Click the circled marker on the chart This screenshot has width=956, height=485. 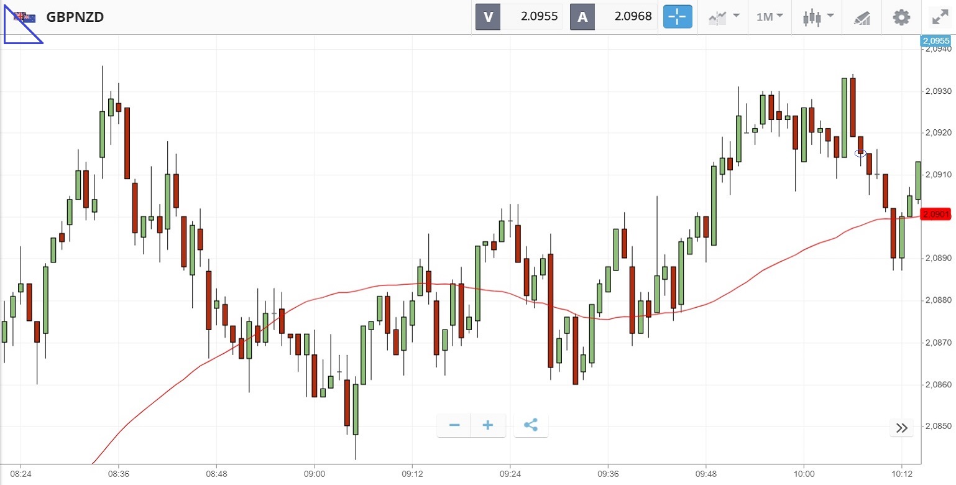(861, 153)
